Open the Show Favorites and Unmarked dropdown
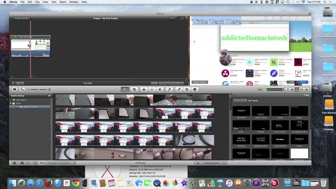336x189 pixels. click(61, 163)
